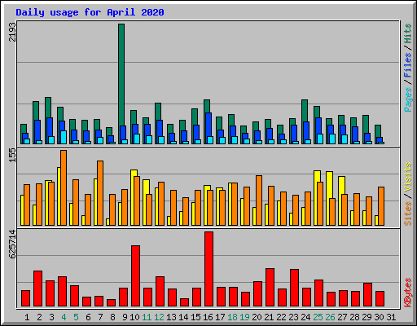Click the 155 visits axis label
This screenshot has height=326, width=417.
[12, 156]
